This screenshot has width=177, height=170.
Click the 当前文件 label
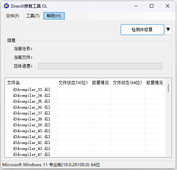(23, 57)
